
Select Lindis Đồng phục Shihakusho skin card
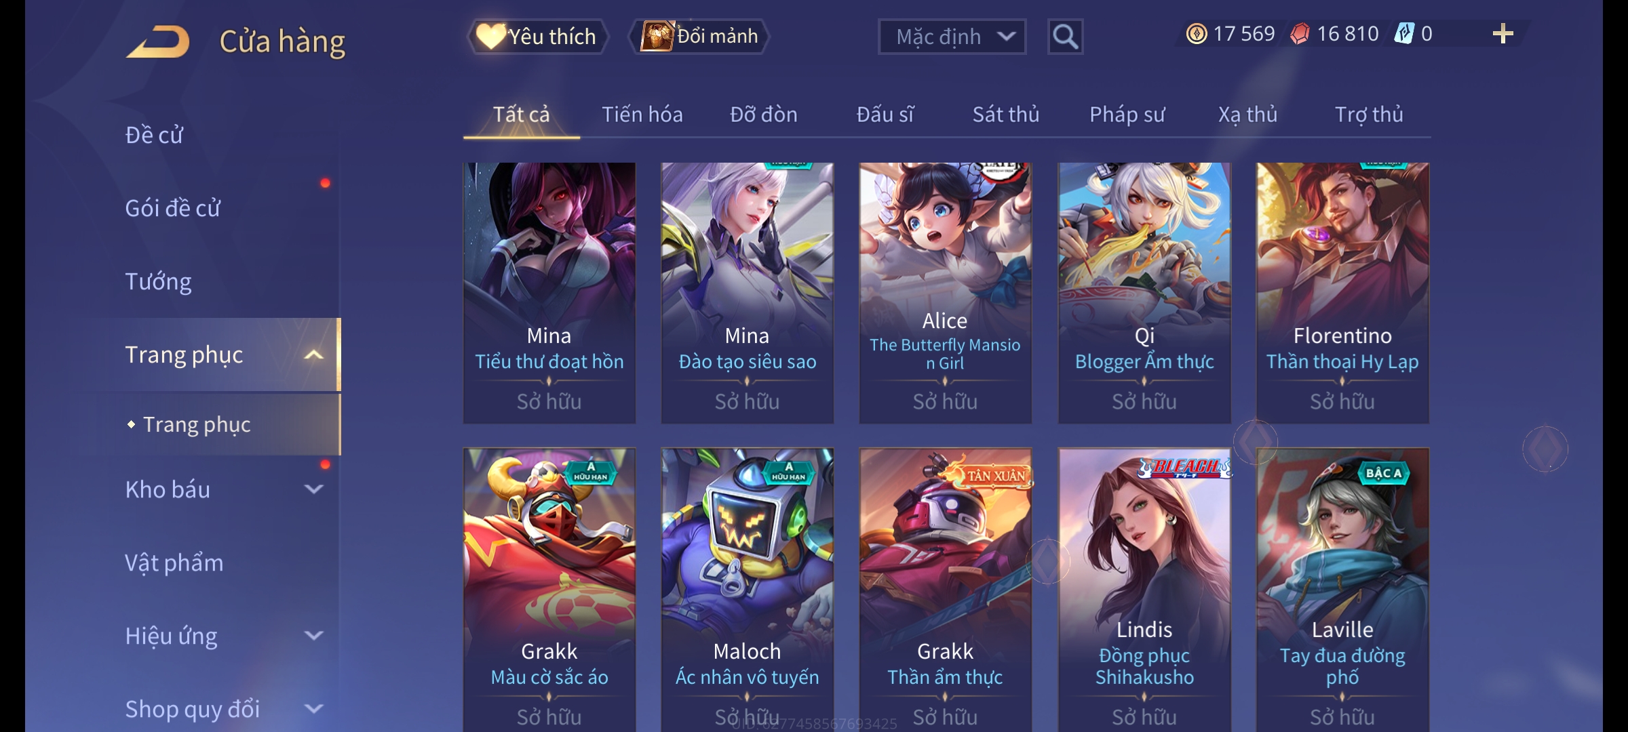tap(1144, 590)
